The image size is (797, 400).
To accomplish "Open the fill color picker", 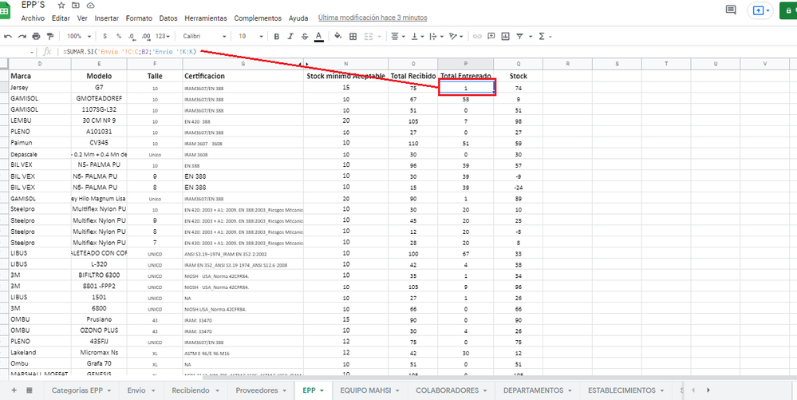I will (x=338, y=36).
